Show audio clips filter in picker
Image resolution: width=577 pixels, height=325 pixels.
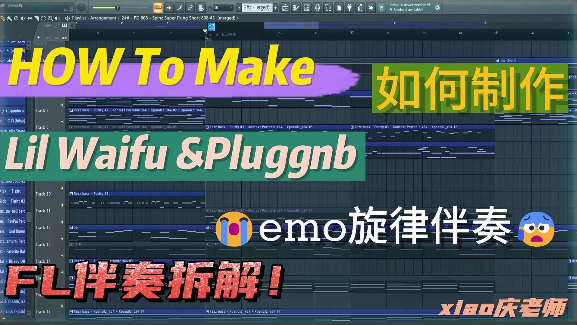[x=48, y=26]
